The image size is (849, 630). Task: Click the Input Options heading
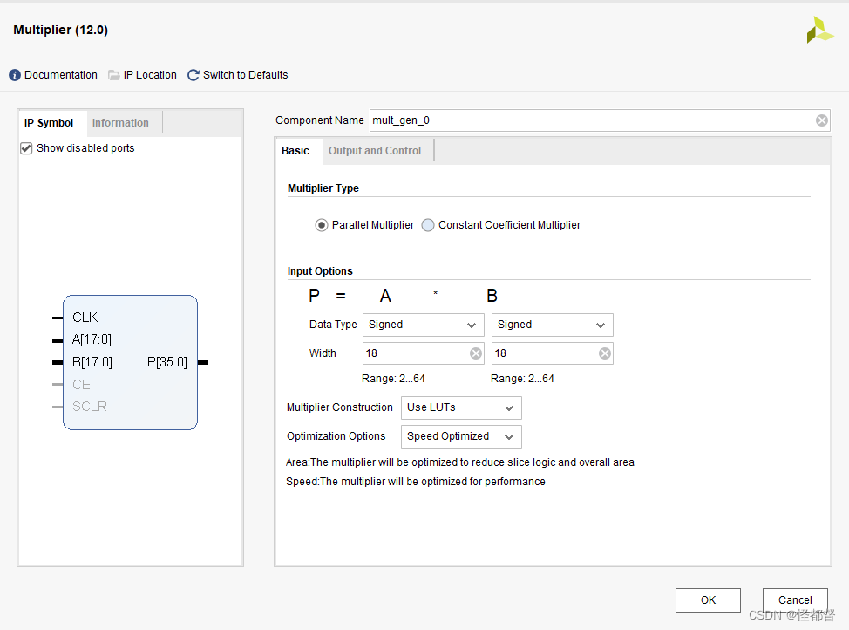(320, 271)
